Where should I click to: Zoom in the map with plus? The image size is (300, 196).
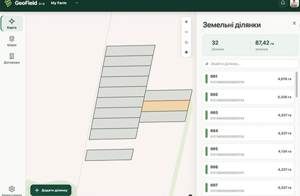186,22
